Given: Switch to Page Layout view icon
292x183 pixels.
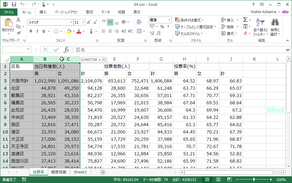Looking at the screenshot, I should 218,180.
